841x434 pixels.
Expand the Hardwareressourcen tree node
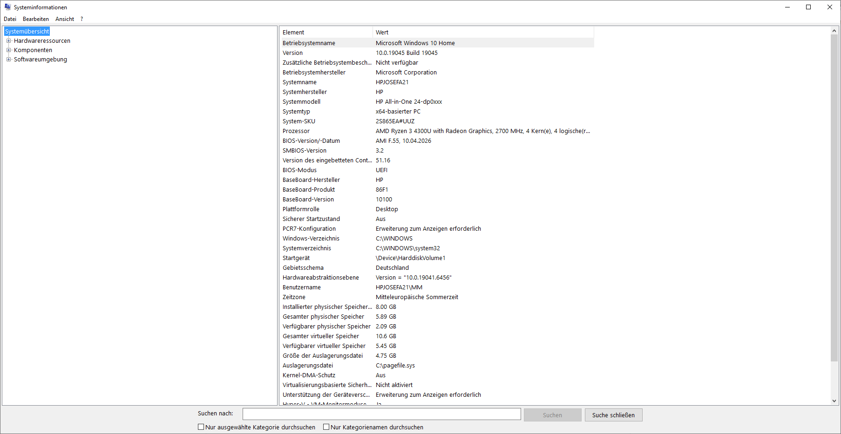point(8,41)
